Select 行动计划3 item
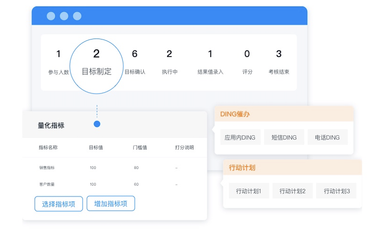 [336, 191]
